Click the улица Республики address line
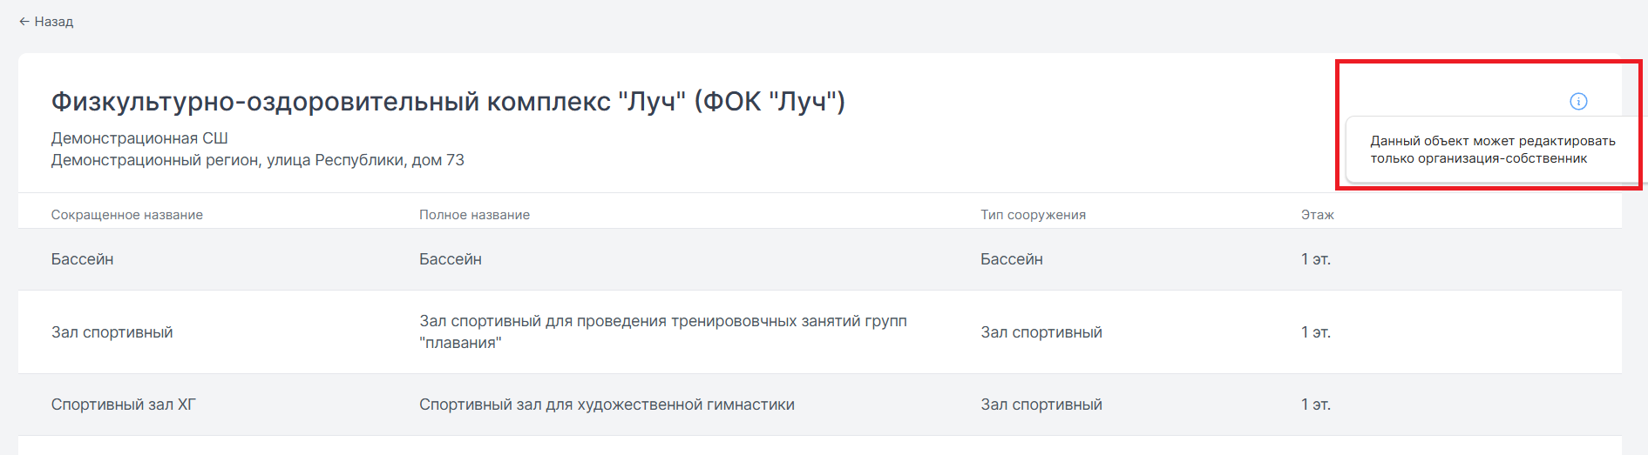Image resolution: width=1648 pixels, height=455 pixels. coord(257,160)
